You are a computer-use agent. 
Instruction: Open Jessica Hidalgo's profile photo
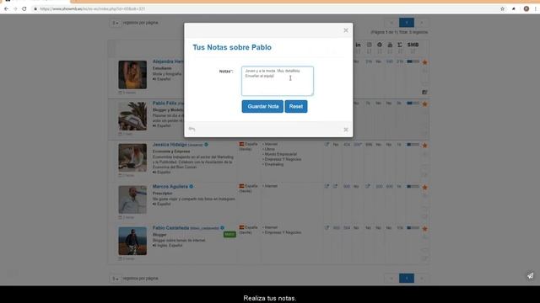(132, 157)
